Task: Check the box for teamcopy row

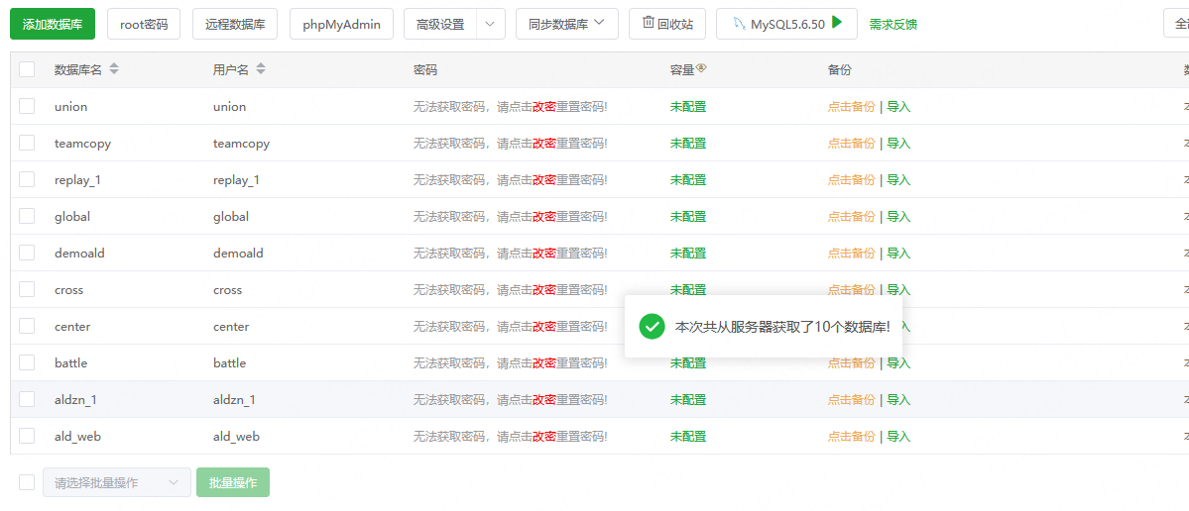Action: (x=28, y=143)
